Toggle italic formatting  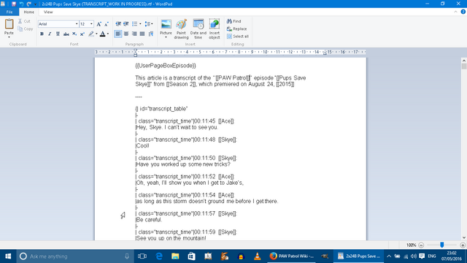[x=50, y=34]
